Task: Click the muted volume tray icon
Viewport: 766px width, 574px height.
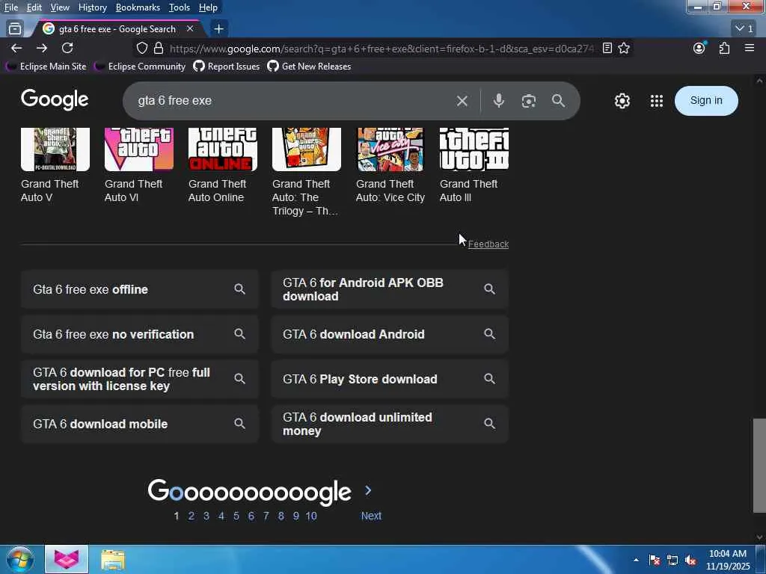Action: click(690, 560)
